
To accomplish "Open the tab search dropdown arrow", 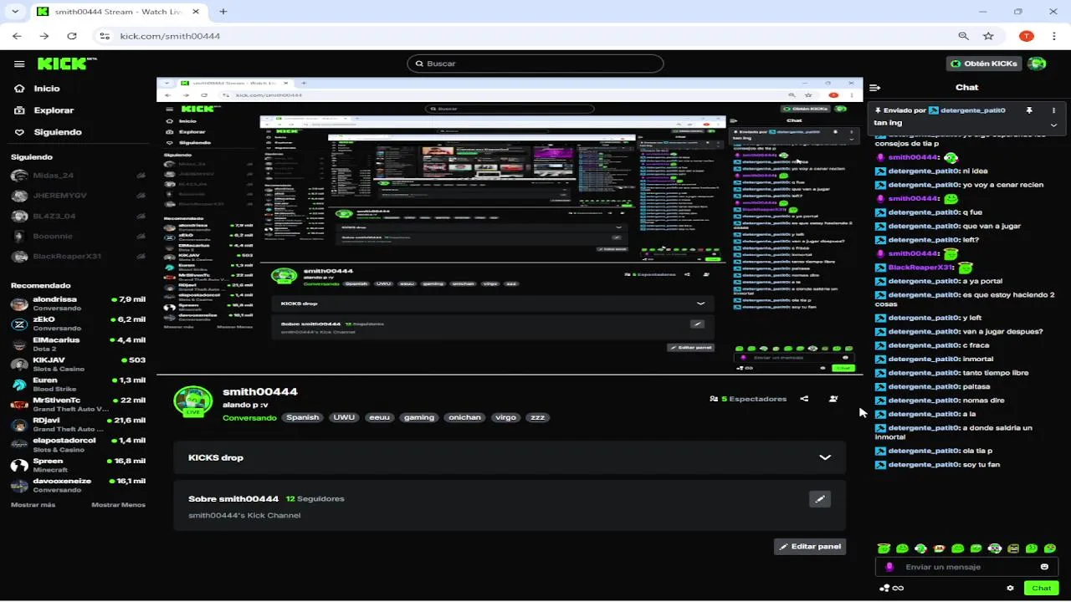I will (x=14, y=12).
